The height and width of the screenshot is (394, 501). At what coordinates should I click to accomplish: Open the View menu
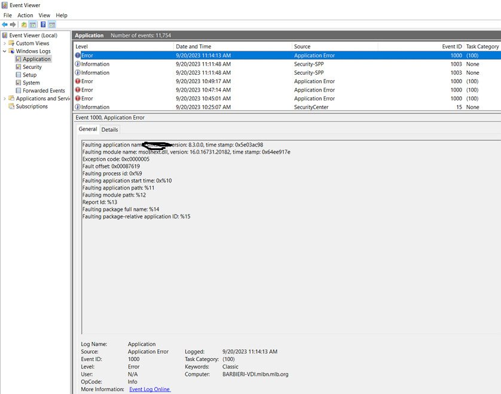pyautogui.click(x=44, y=15)
